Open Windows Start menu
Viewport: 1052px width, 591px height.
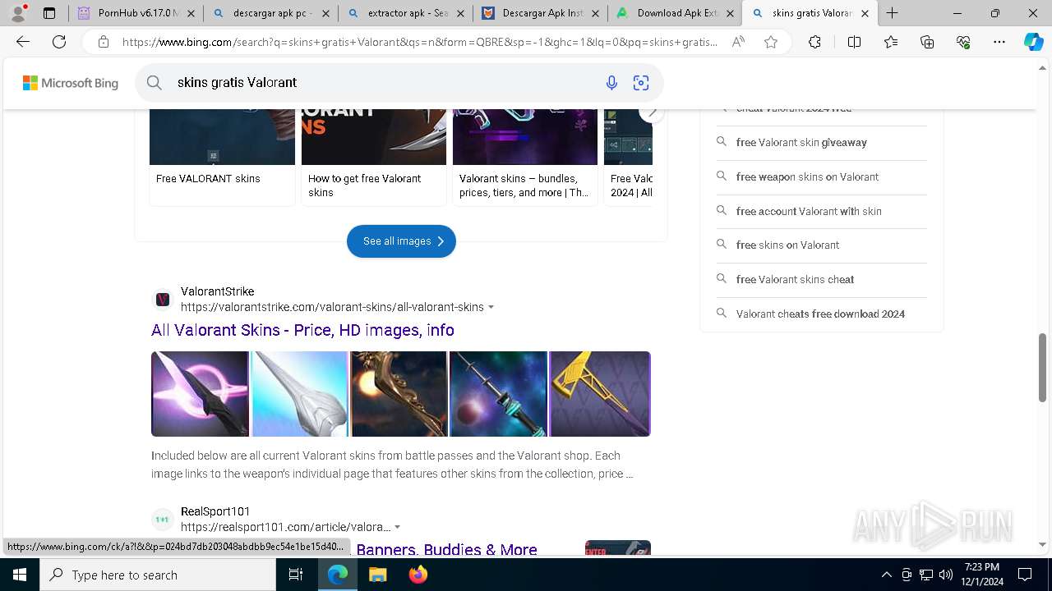(19, 575)
